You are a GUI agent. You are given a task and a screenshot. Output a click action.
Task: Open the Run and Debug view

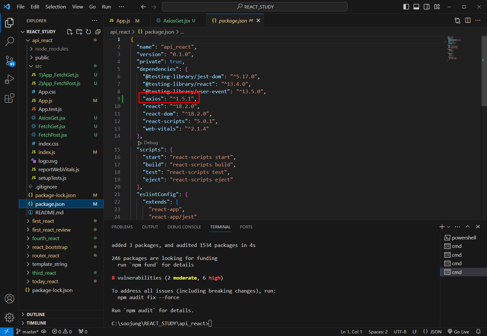pos(9,79)
